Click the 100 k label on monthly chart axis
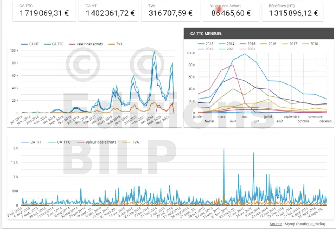 pyautogui.click(x=190, y=53)
